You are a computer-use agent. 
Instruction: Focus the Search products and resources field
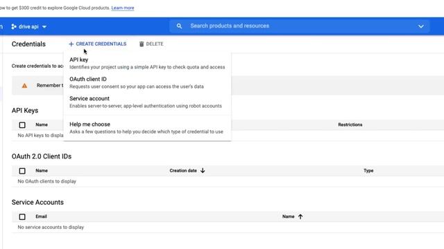pos(299,26)
